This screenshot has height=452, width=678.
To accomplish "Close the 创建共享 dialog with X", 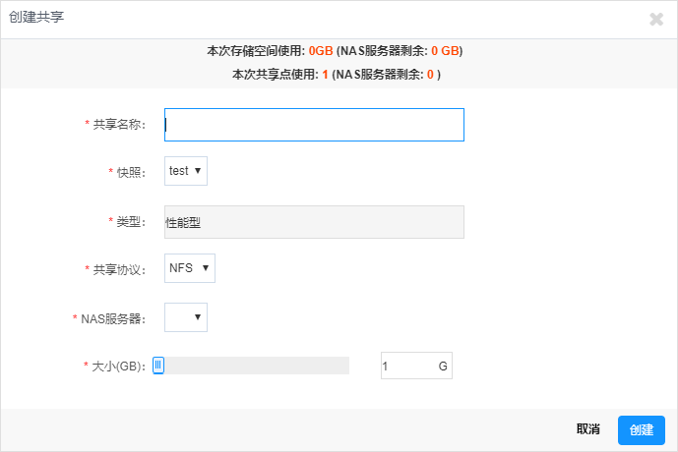I will [656, 19].
